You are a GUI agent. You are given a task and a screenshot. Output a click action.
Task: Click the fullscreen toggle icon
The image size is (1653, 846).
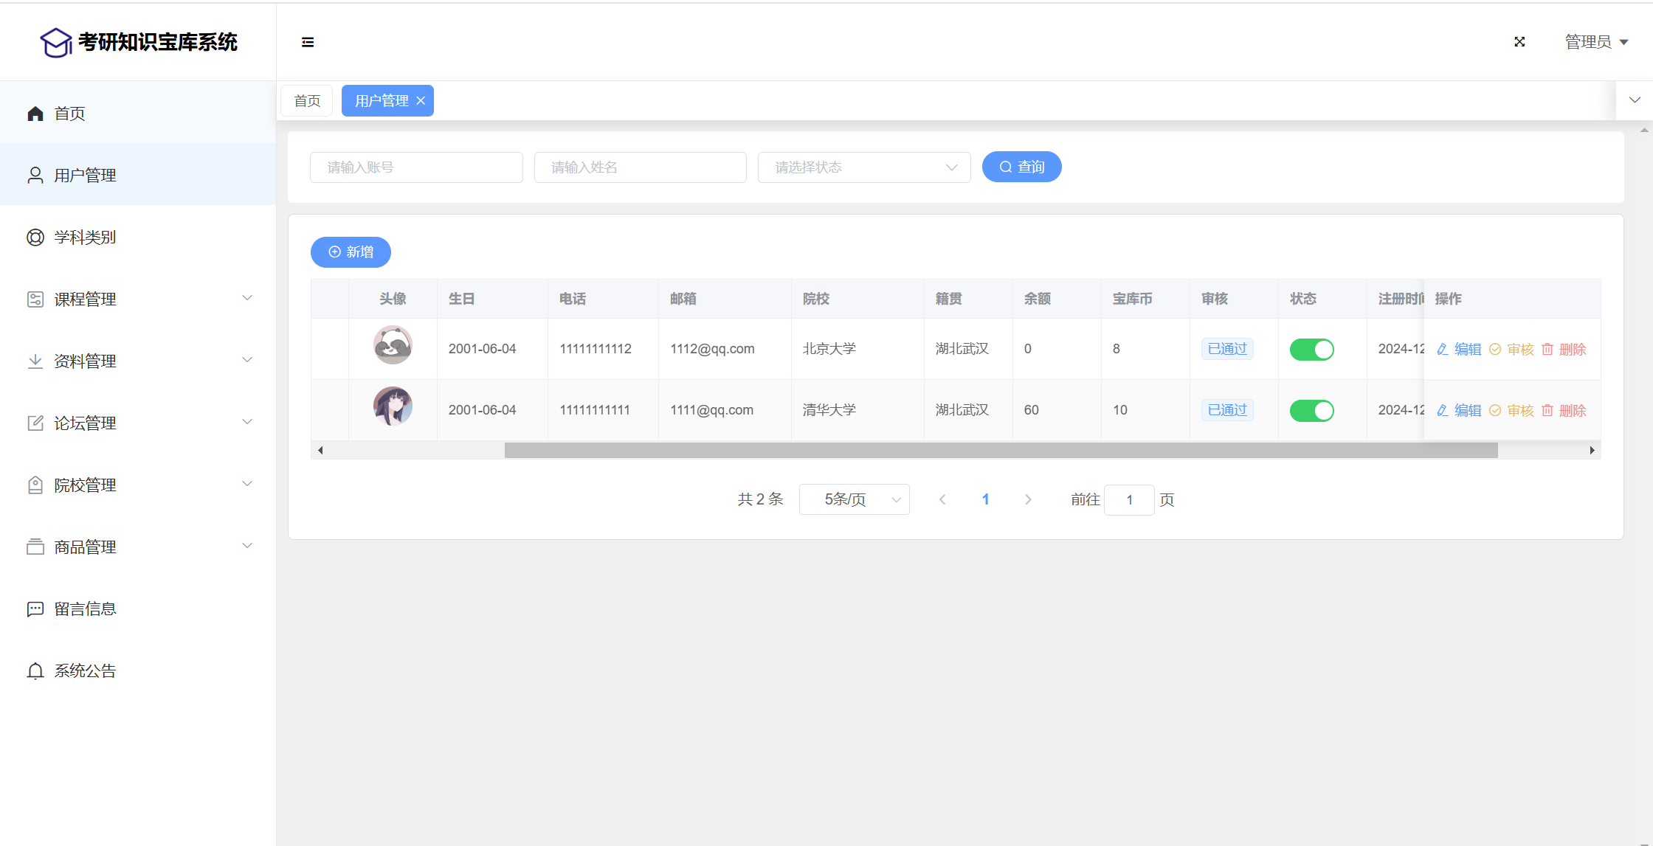click(x=1519, y=42)
